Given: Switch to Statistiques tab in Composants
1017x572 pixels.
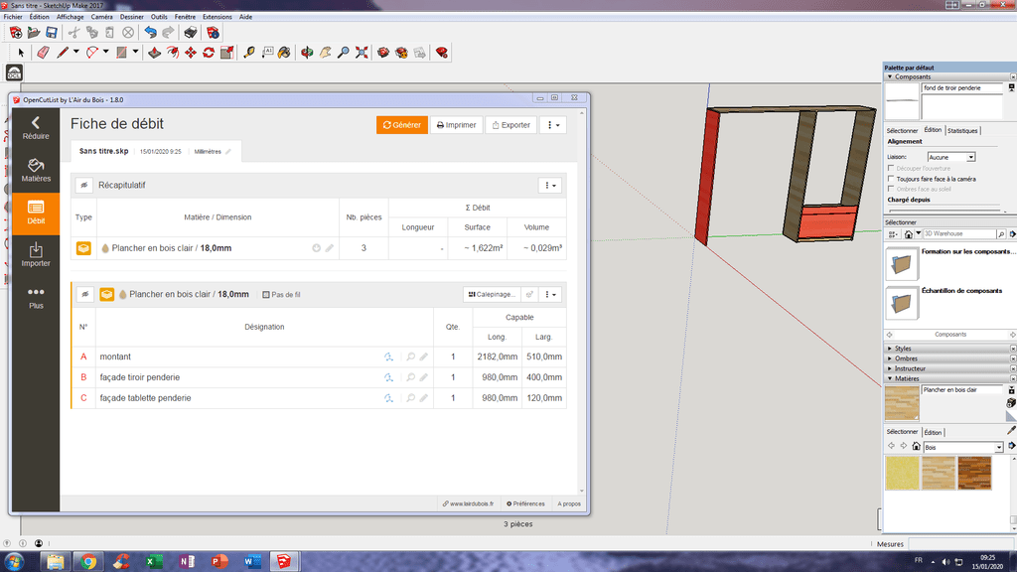Looking at the screenshot, I should (962, 130).
